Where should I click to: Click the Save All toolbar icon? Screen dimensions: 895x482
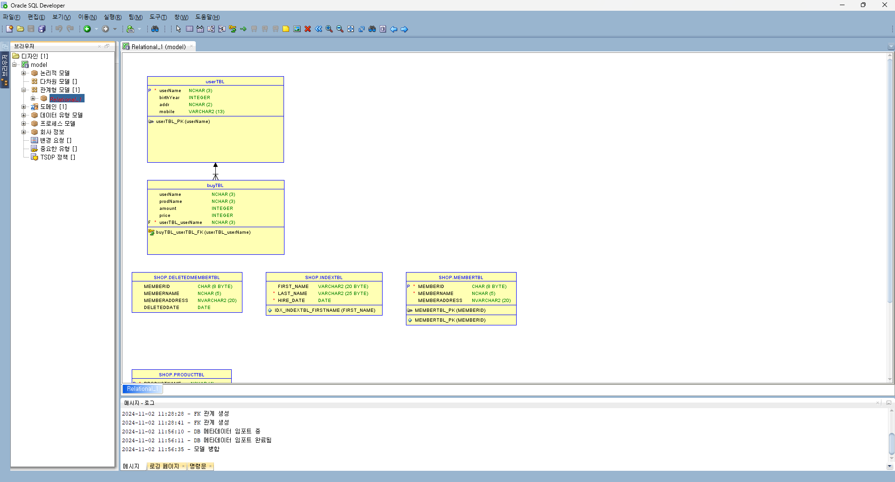click(x=42, y=29)
